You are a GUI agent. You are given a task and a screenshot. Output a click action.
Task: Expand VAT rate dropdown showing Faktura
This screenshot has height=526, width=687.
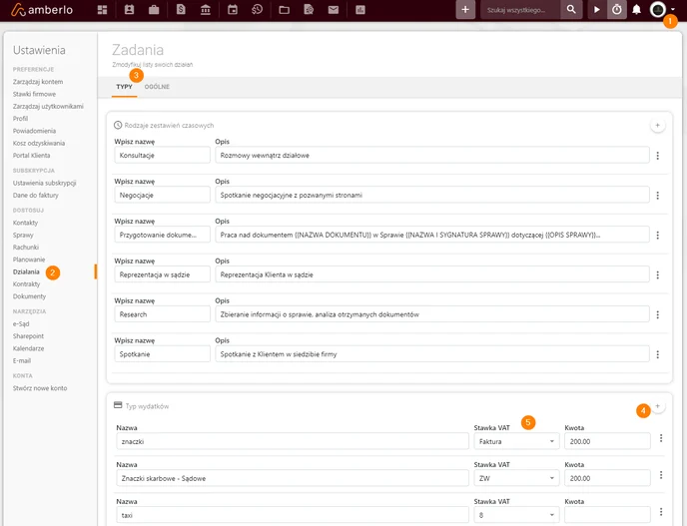pos(516,441)
